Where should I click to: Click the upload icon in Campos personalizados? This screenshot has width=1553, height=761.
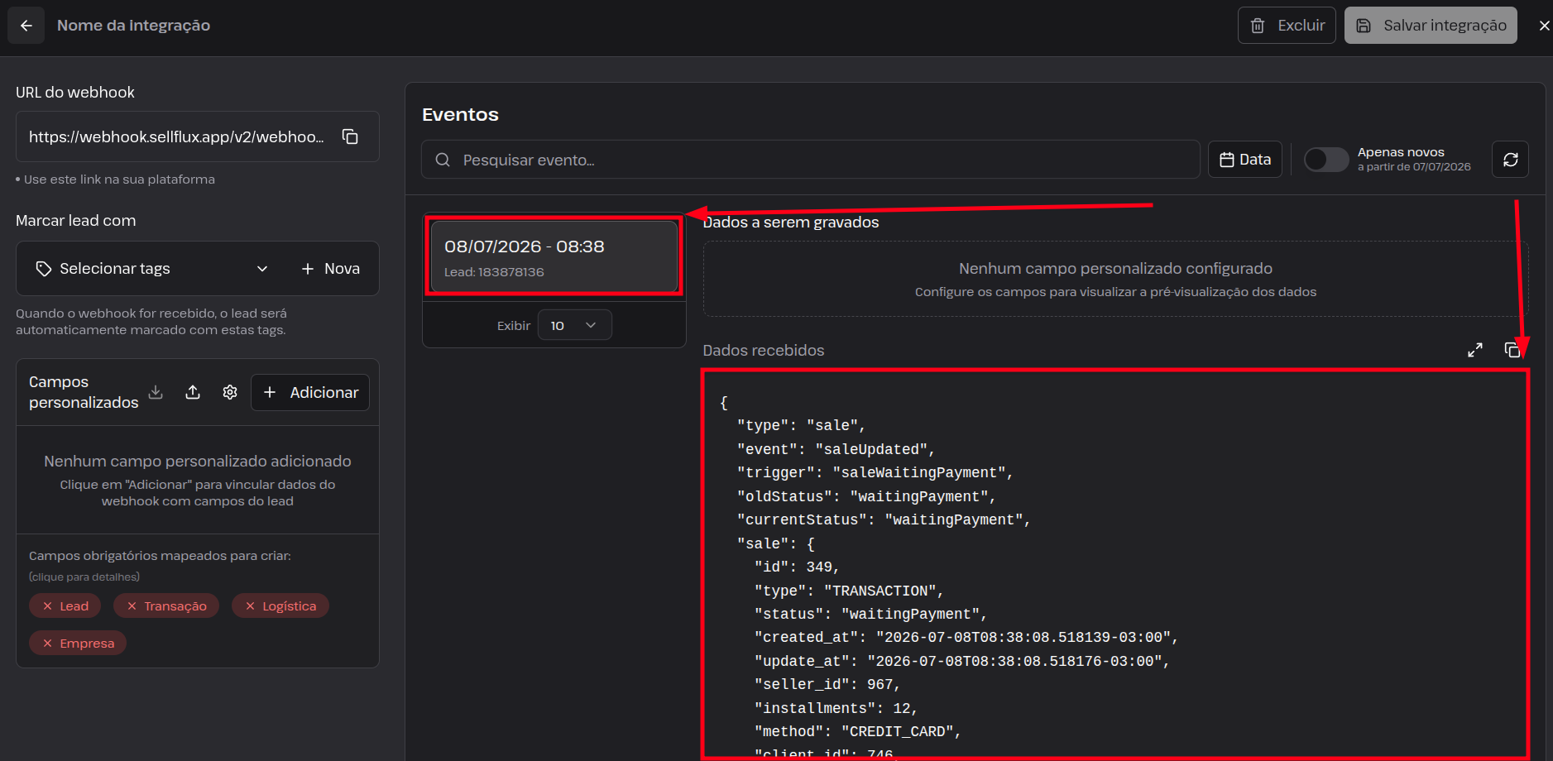pos(193,392)
